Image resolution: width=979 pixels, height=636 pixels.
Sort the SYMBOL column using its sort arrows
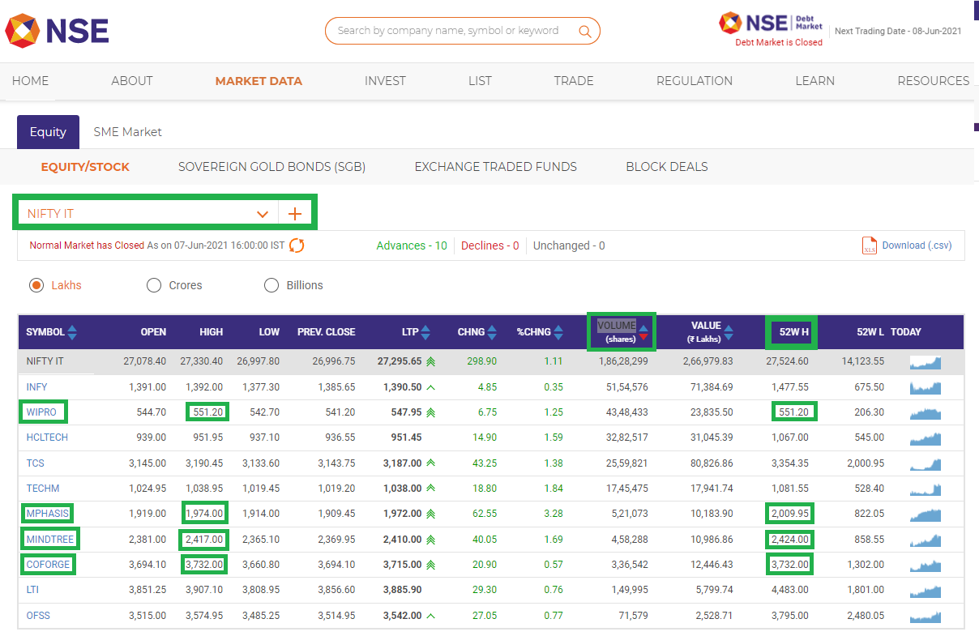71,332
